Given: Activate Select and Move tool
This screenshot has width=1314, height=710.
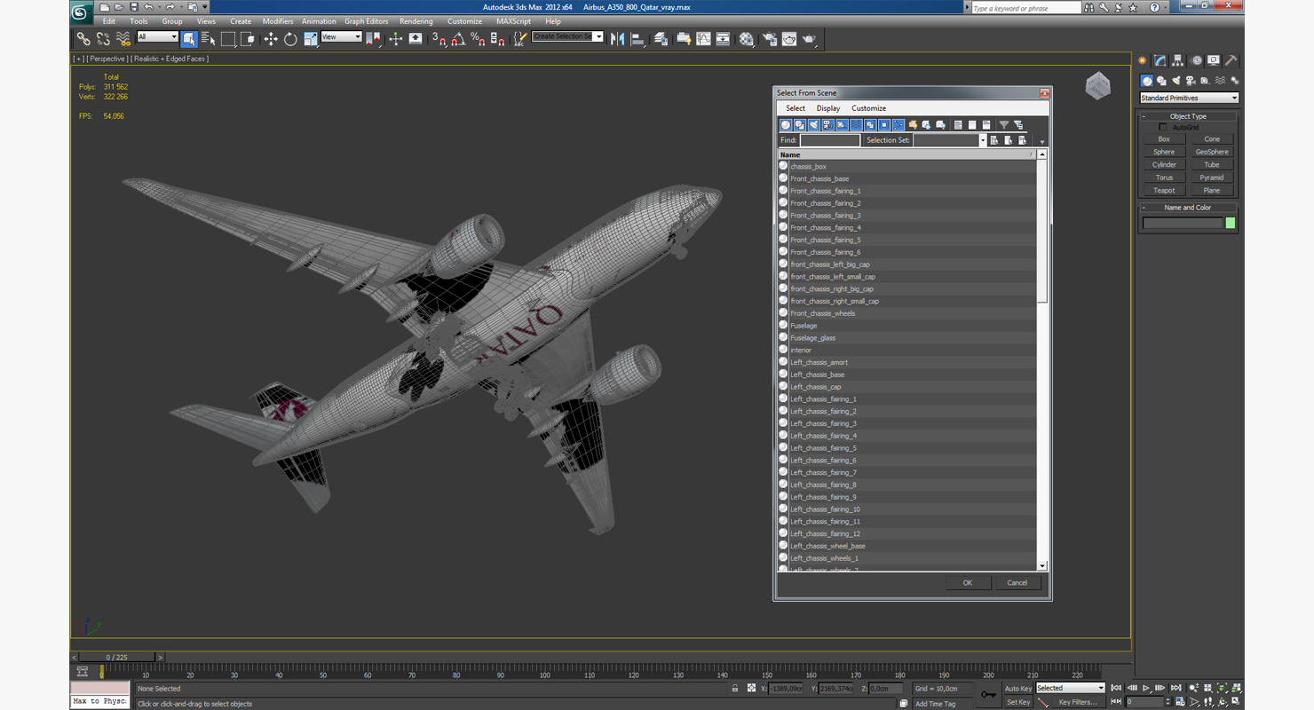Looking at the screenshot, I should coord(271,38).
